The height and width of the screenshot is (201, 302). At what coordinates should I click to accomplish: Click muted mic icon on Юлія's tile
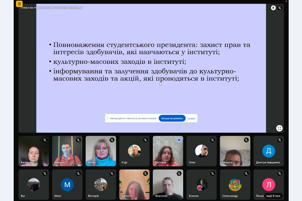(112, 140)
